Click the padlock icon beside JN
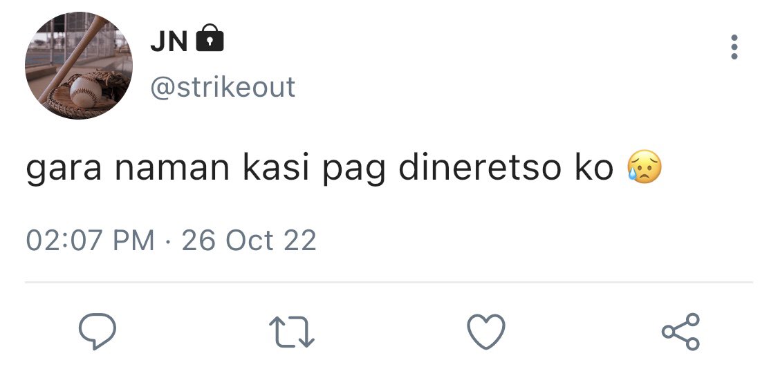This screenshot has height=378, width=778. (210, 38)
